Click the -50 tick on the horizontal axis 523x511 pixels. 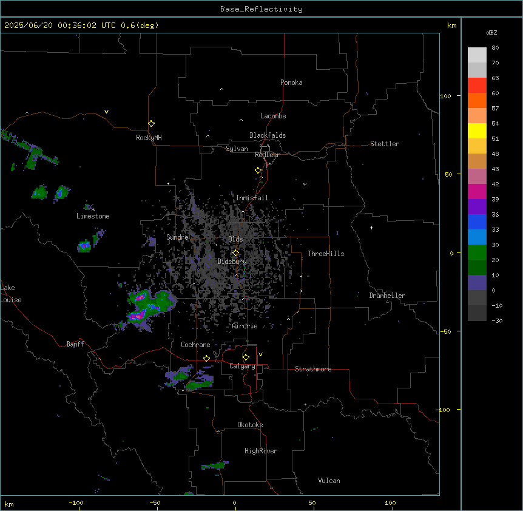pyautogui.click(x=155, y=503)
